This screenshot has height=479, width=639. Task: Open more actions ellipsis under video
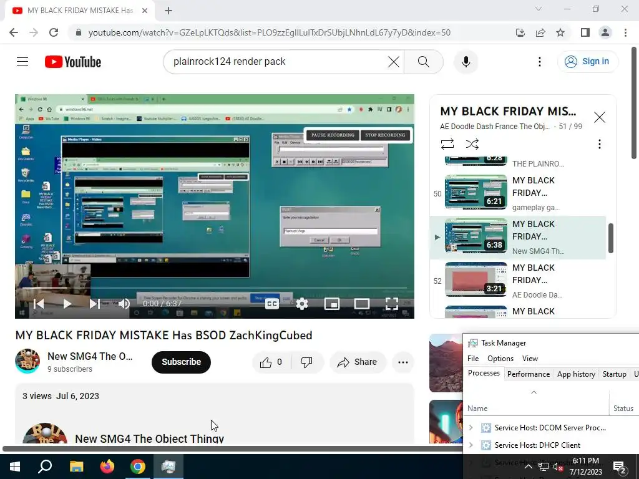(403, 362)
